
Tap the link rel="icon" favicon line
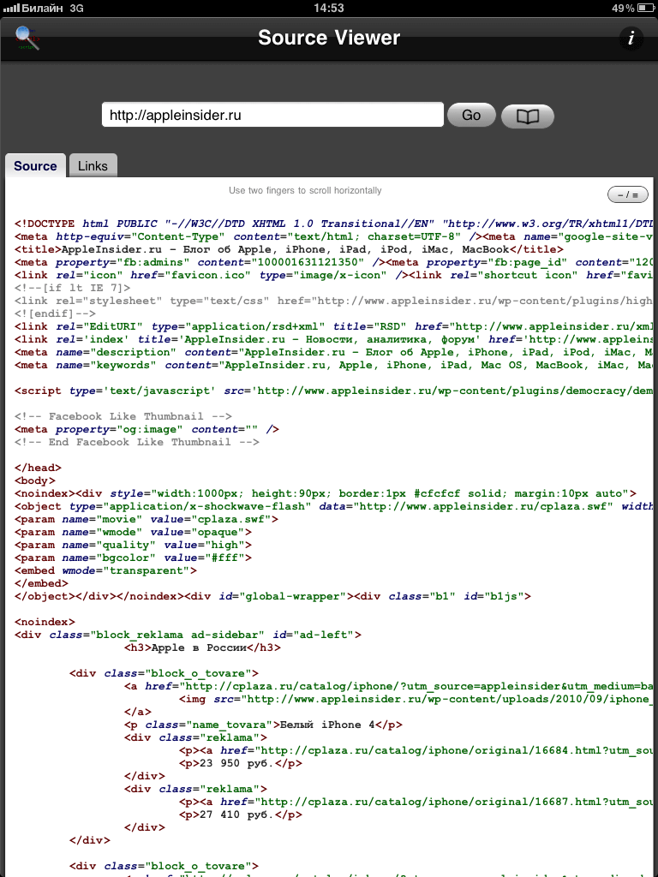coord(333,275)
